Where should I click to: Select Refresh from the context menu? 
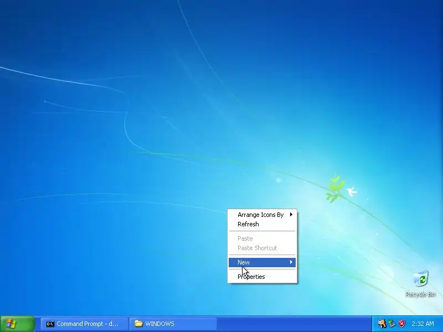[262, 224]
